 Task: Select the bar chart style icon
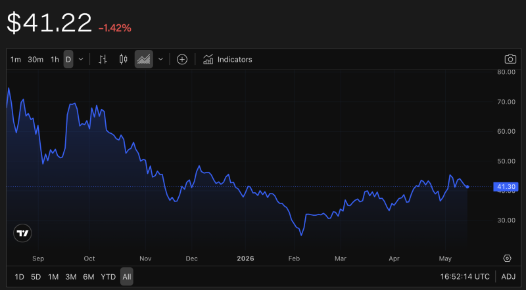[103, 60]
